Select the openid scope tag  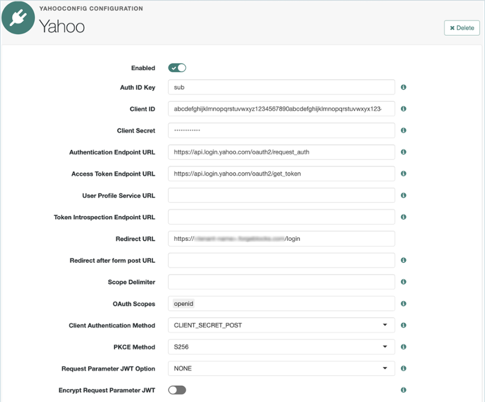pyautogui.click(x=184, y=303)
